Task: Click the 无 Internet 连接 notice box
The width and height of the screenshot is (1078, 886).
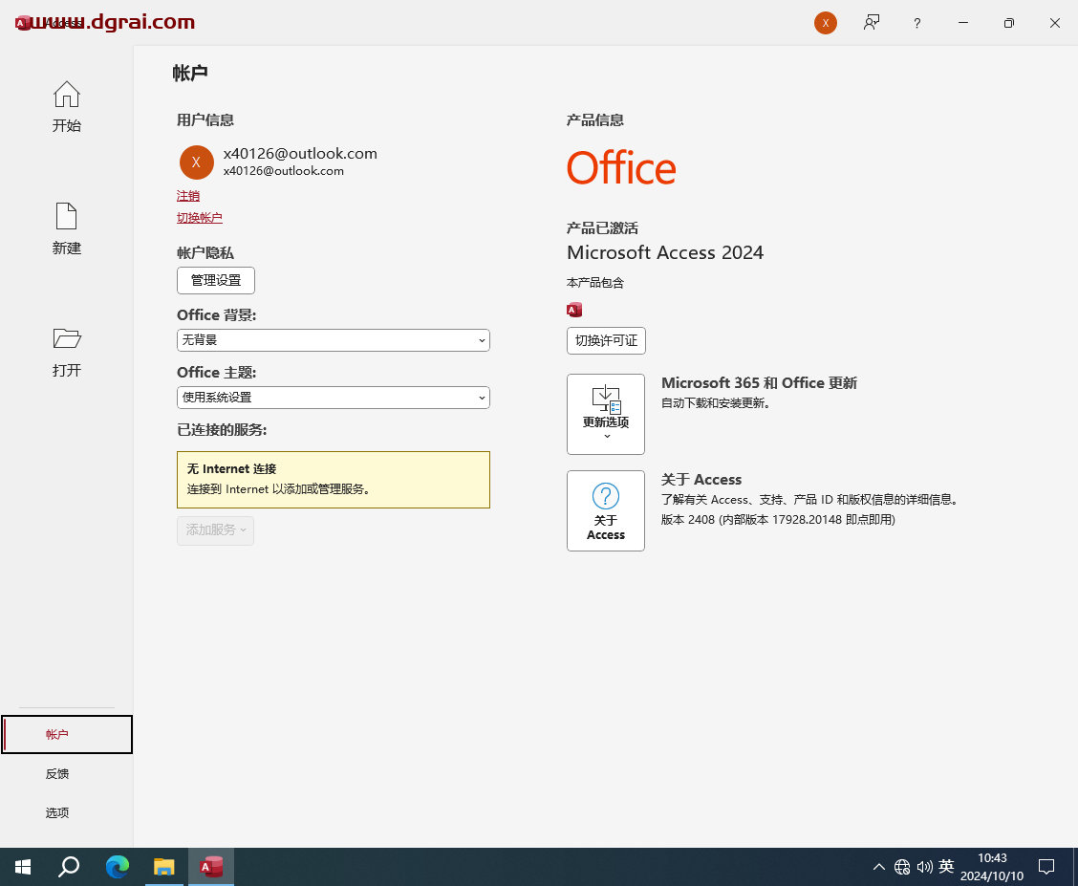Action: 333,480
